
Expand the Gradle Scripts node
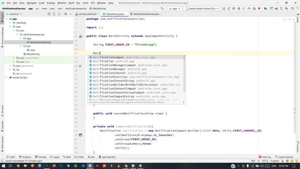(x=7, y=77)
